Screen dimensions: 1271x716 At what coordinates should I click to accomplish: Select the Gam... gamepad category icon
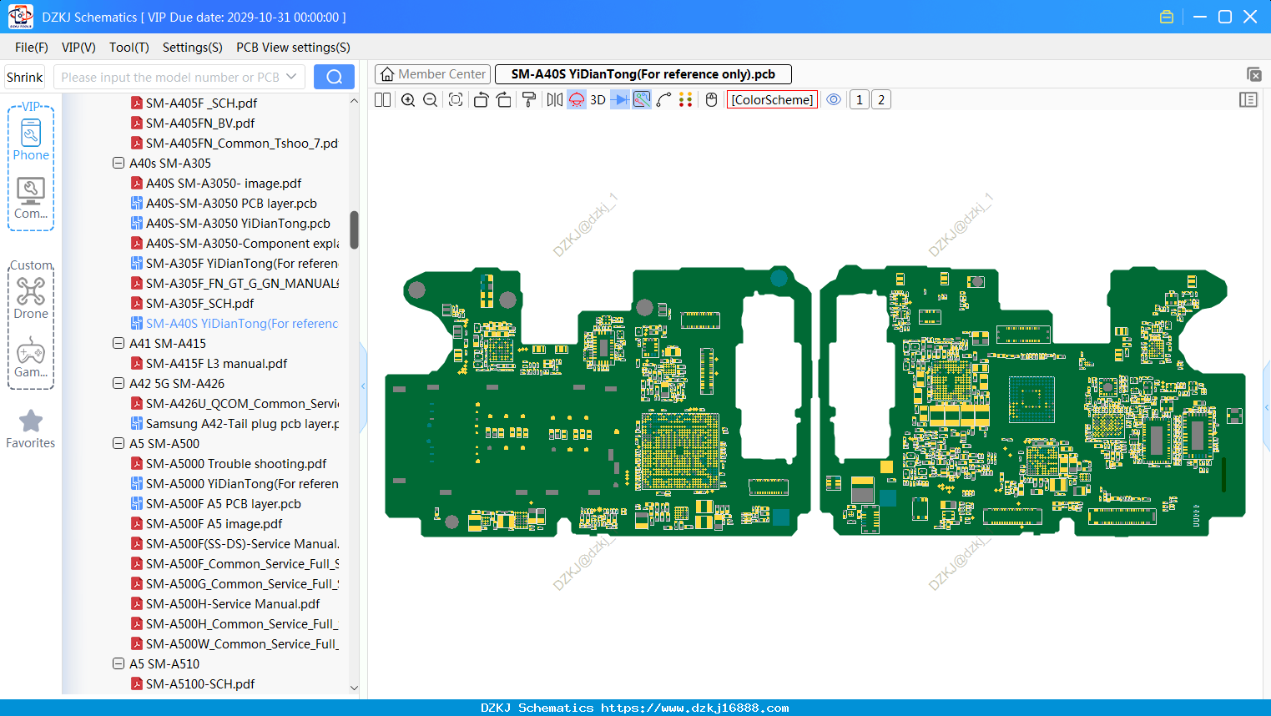pyautogui.click(x=31, y=357)
